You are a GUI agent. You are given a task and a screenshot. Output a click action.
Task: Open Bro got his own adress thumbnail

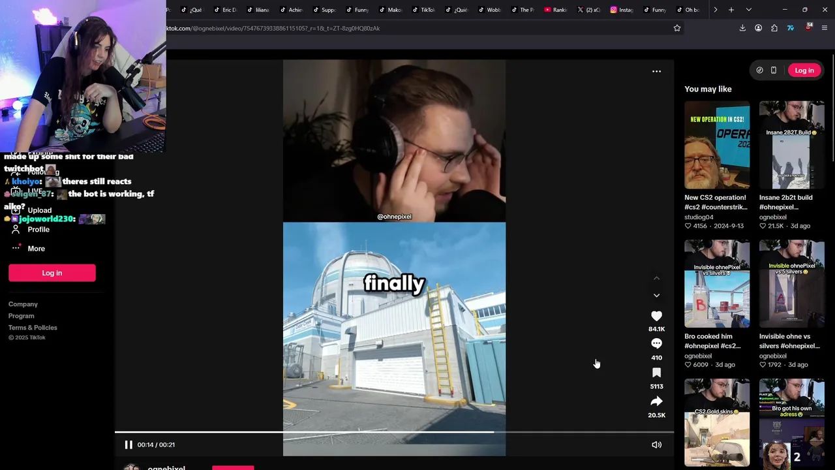point(792,422)
